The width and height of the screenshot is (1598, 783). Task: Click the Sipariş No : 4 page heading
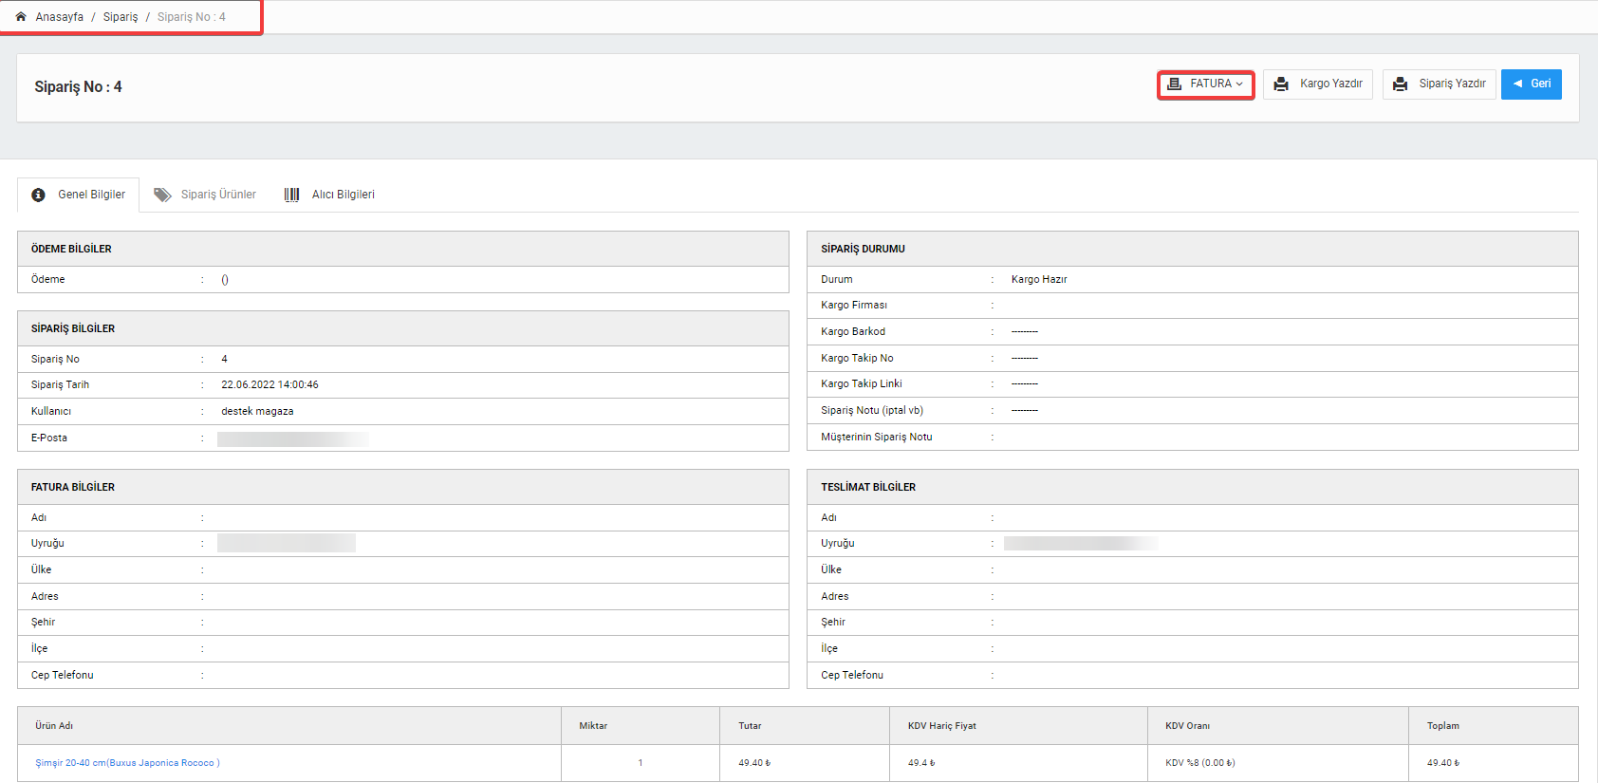(79, 87)
